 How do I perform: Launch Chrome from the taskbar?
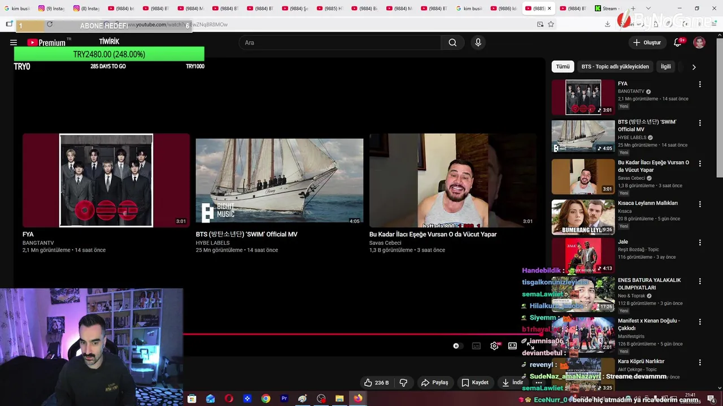click(265, 399)
